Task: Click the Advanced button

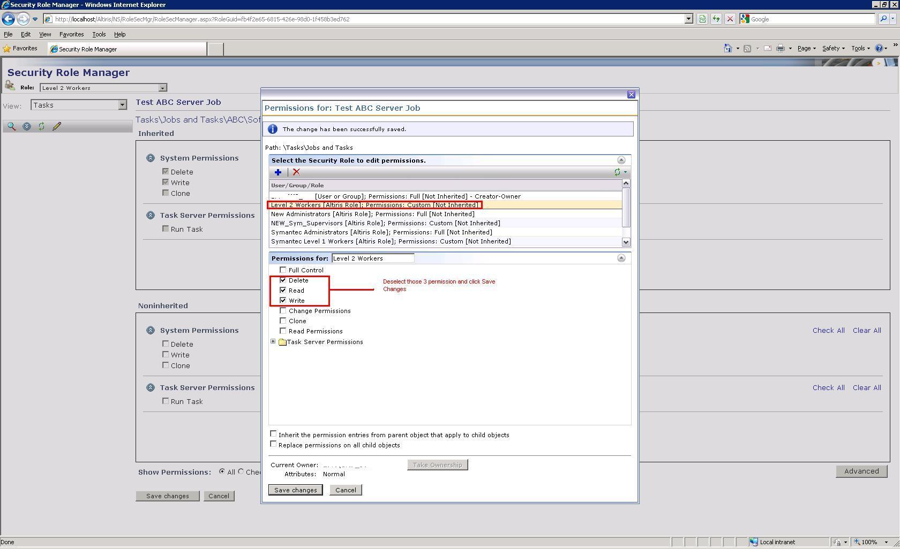Action: tap(861, 471)
